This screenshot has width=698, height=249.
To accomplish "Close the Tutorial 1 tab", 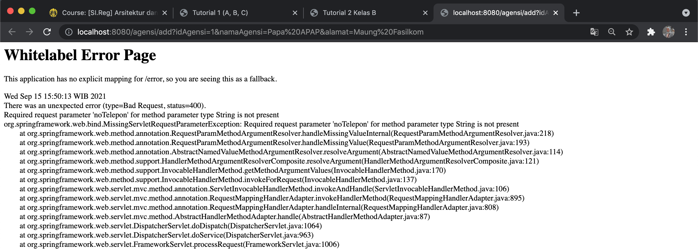I will (295, 13).
